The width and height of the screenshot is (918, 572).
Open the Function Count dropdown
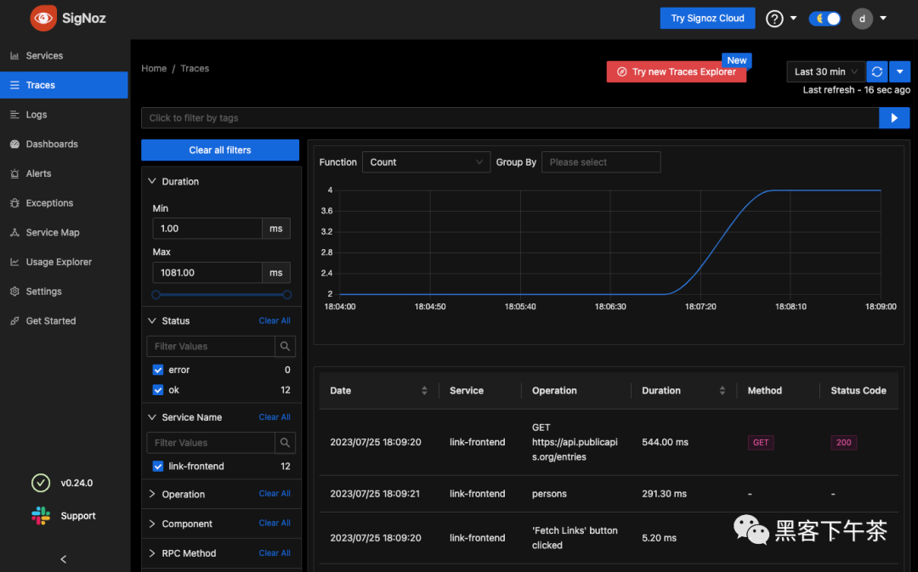(426, 162)
